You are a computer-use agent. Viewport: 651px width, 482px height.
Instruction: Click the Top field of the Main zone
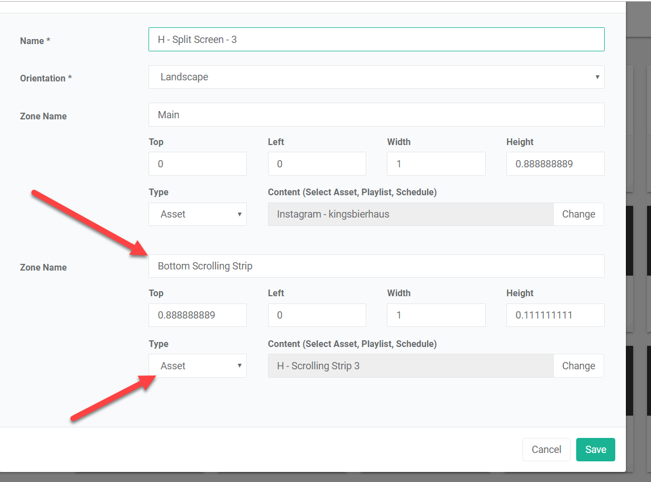click(x=197, y=164)
